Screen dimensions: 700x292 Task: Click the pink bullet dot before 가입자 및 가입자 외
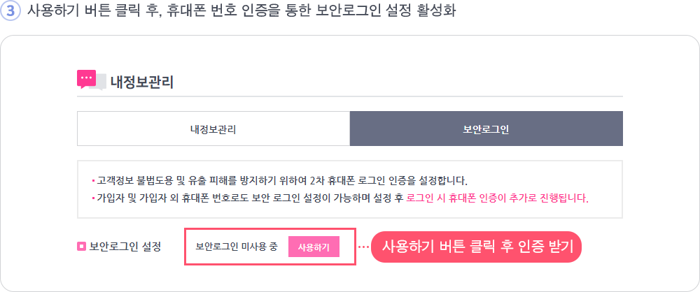(x=93, y=198)
